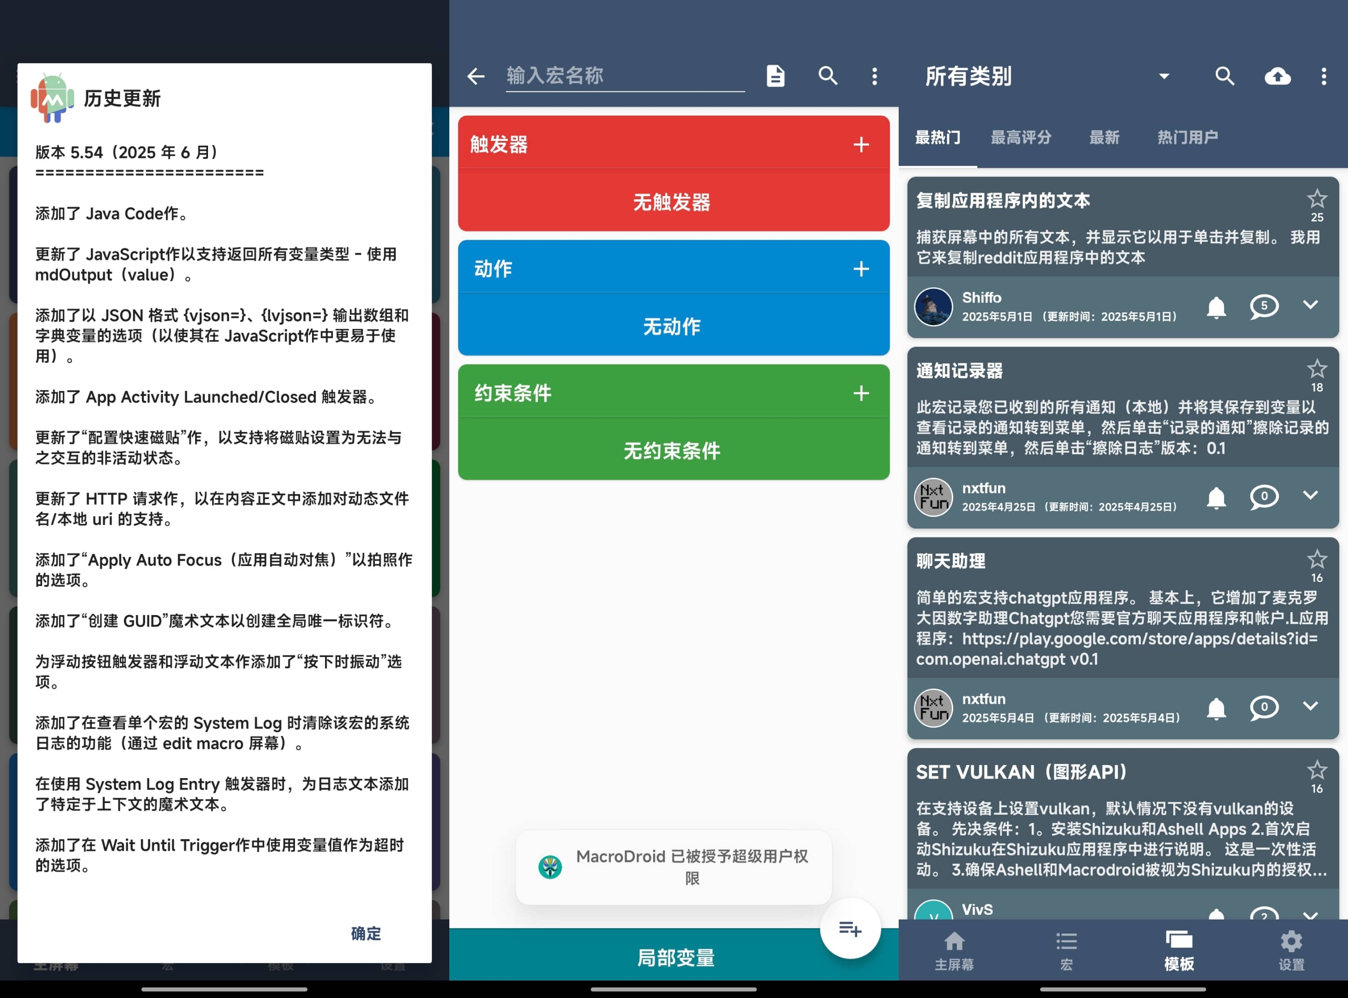Click the VivS username
This screenshot has width=1348, height=998.
(977, 909)
